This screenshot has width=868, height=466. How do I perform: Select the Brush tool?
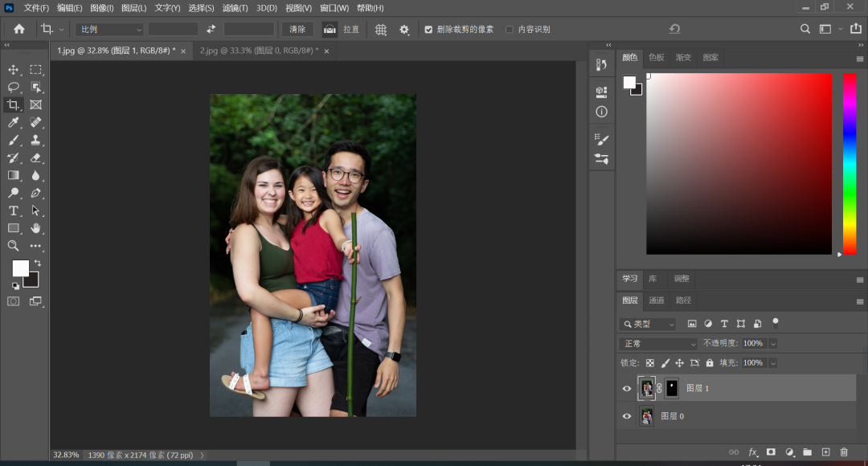click(x=14, y=140)
